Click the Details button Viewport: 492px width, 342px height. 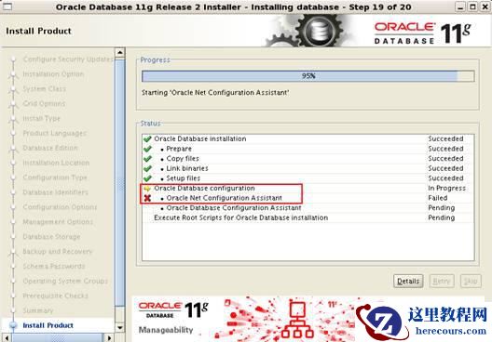pos(408,281)
